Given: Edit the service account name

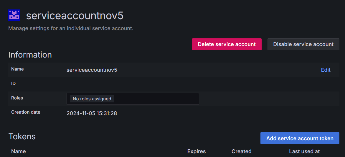Looking at the screenshot, I should point(326,70).
